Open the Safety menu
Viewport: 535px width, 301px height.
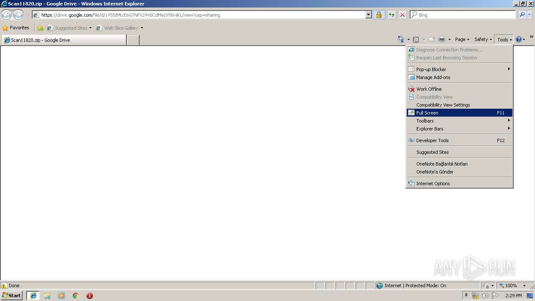(483, 39)
